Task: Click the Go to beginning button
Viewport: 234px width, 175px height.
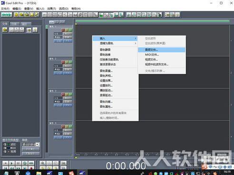Action: click(x=5, y=168)
